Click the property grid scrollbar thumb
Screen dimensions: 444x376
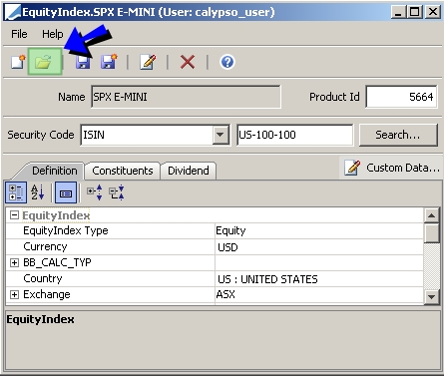(431, 232)
